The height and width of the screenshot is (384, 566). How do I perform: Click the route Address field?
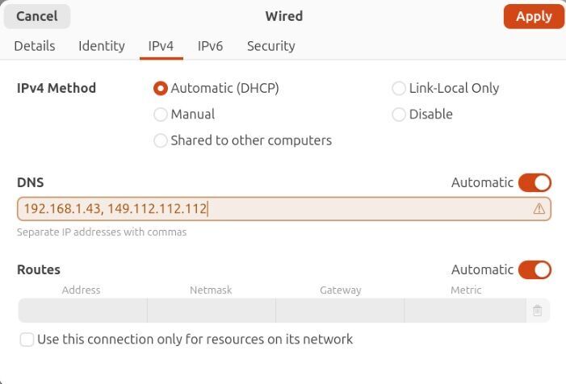coord(82,311)
